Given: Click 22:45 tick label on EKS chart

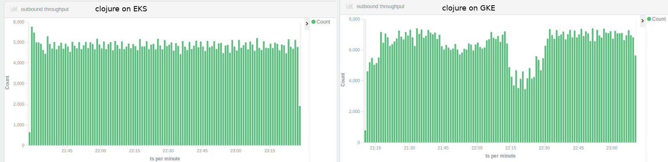Looking at the screenshot, I should 202,151.
